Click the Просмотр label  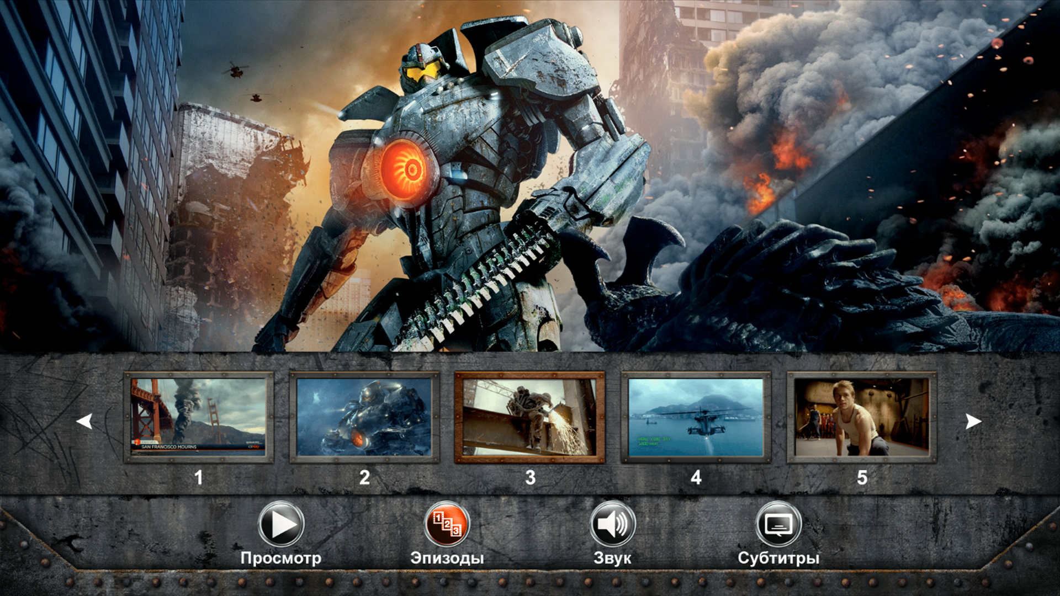click(281, 558)
